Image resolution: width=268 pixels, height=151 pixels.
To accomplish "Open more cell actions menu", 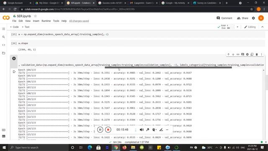I will tap(261, 54).
